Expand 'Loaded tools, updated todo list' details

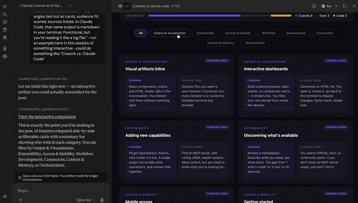(x=44, y=79)
